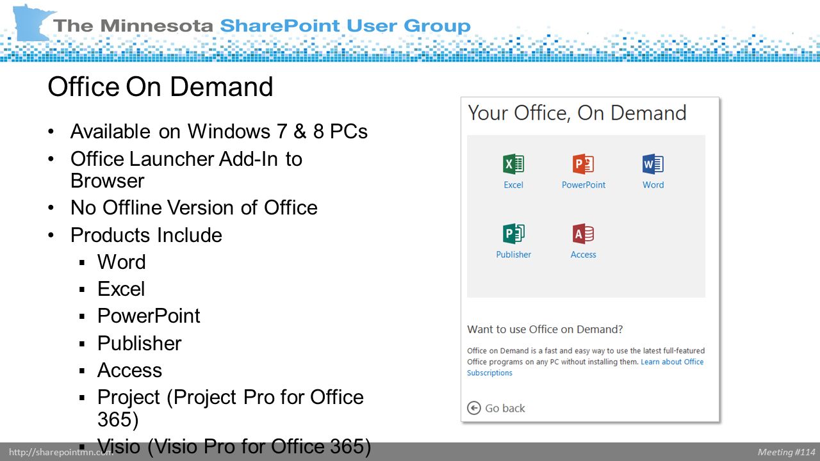This screenshot has width=820, height=461.
Task: Click 'Office Launcher Add-In to Browser' bullet
Action: [186, 170]
